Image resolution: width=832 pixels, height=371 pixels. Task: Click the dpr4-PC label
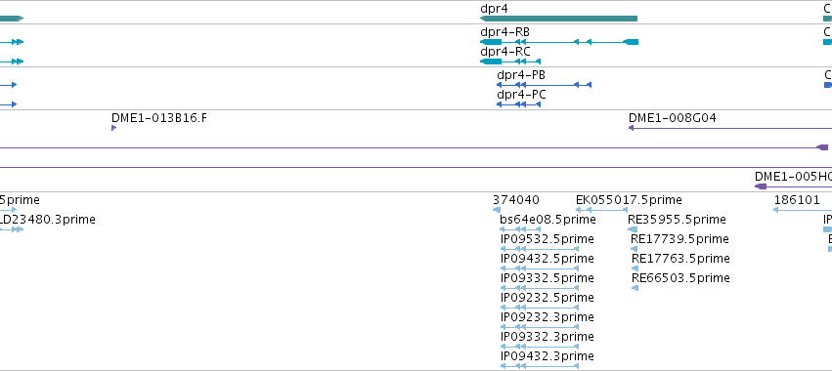(x=521, y=95)
